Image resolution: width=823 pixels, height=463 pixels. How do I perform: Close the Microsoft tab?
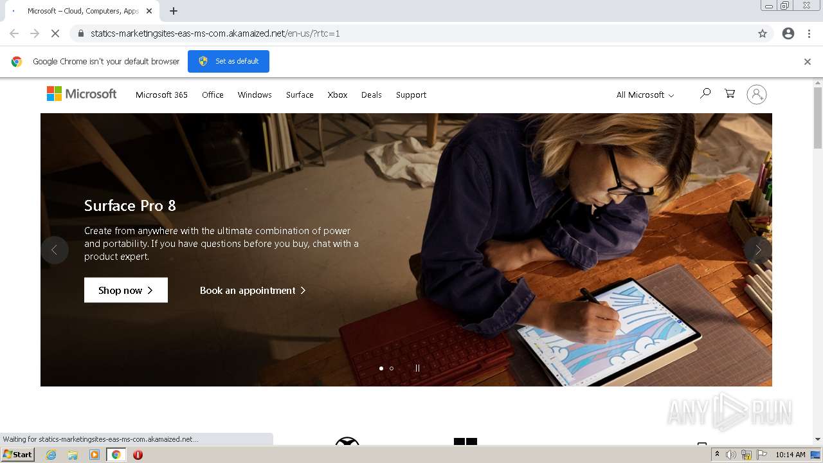pyautogui.click(x=149, y=11)
